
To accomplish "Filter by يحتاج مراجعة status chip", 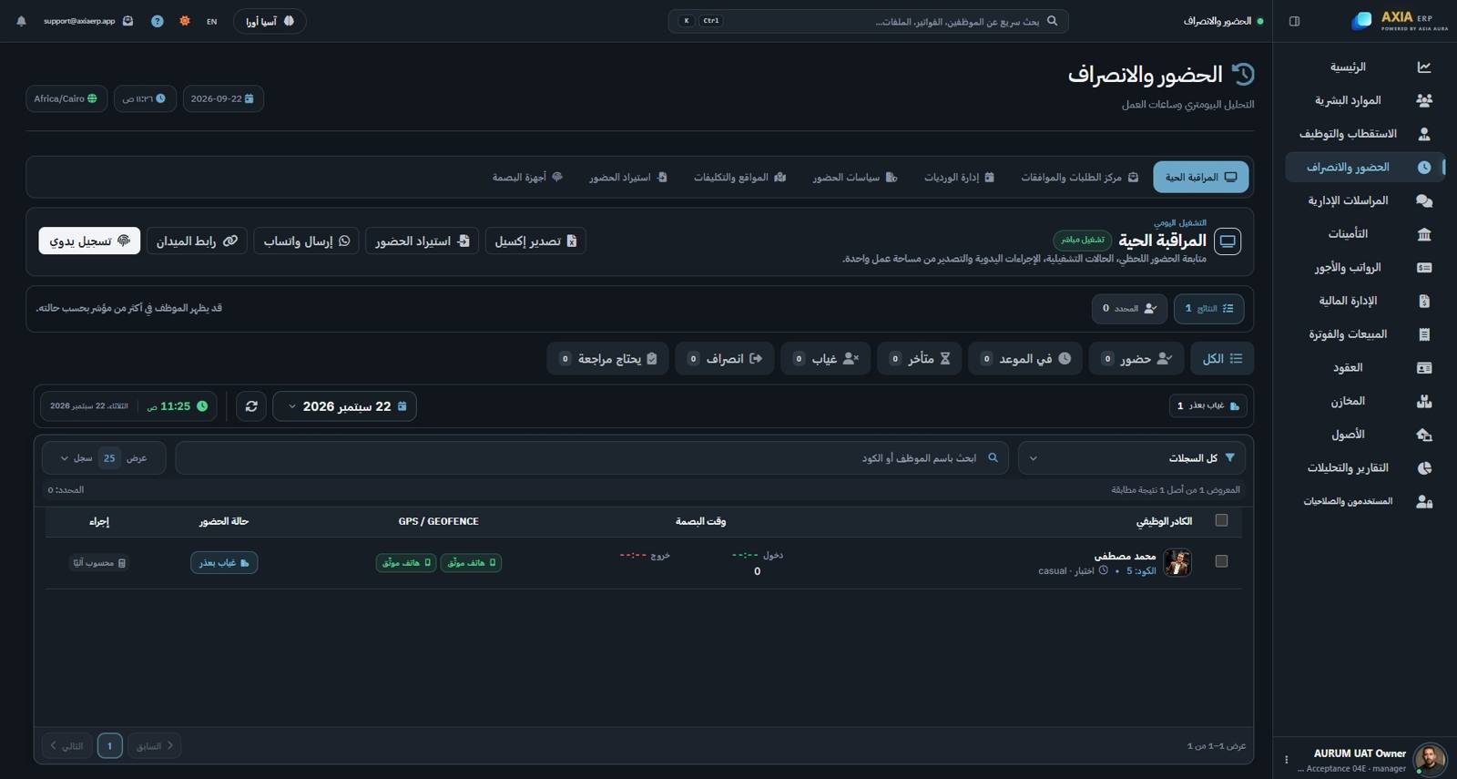I will [x=608, y=359].
